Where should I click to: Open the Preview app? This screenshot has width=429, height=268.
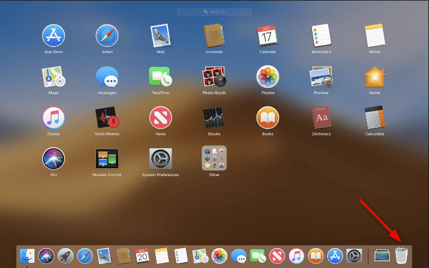[x=321, y=77]
